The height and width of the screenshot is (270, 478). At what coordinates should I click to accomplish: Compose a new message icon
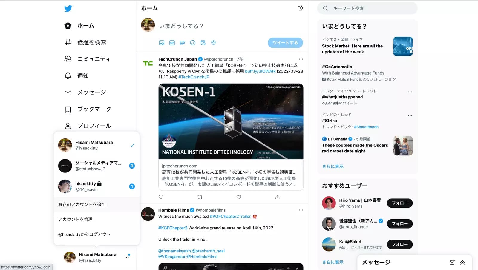(452, 262)
